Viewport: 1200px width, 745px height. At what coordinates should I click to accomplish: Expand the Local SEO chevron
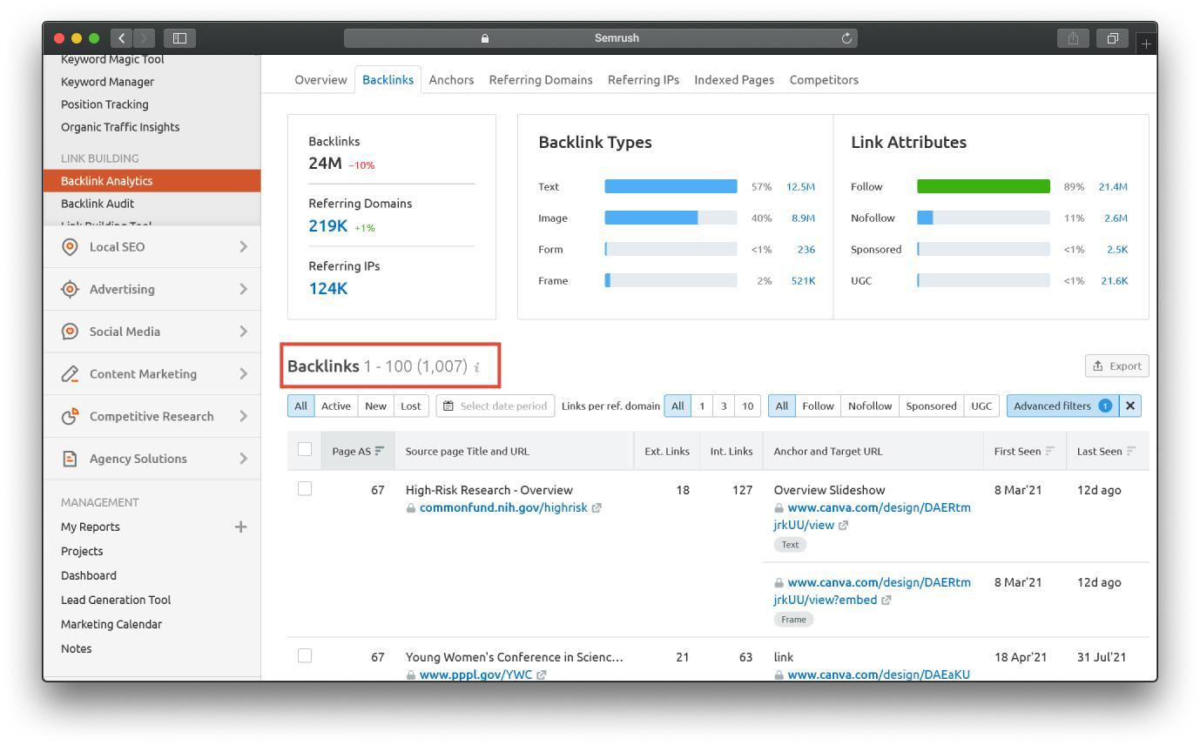point(243,247)
